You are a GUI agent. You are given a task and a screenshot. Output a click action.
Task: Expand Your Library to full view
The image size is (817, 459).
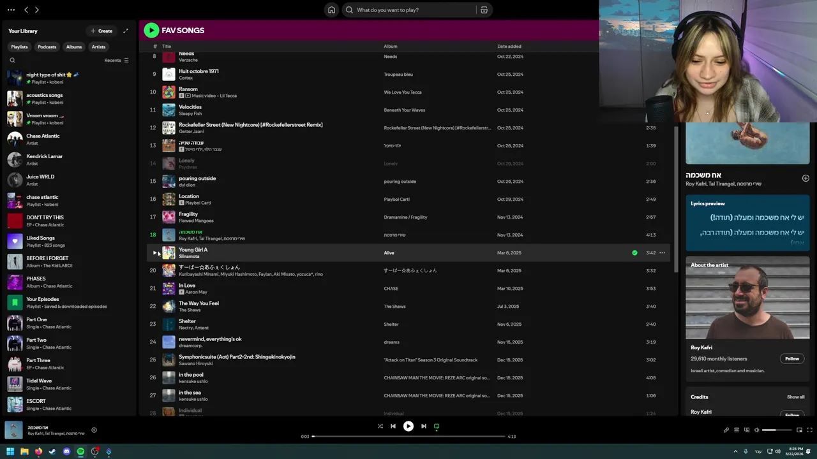[x=126, y=31]
